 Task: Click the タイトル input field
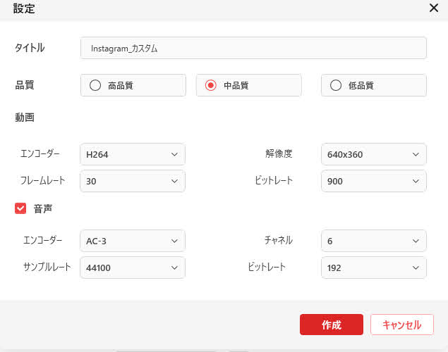click(253, 48)
